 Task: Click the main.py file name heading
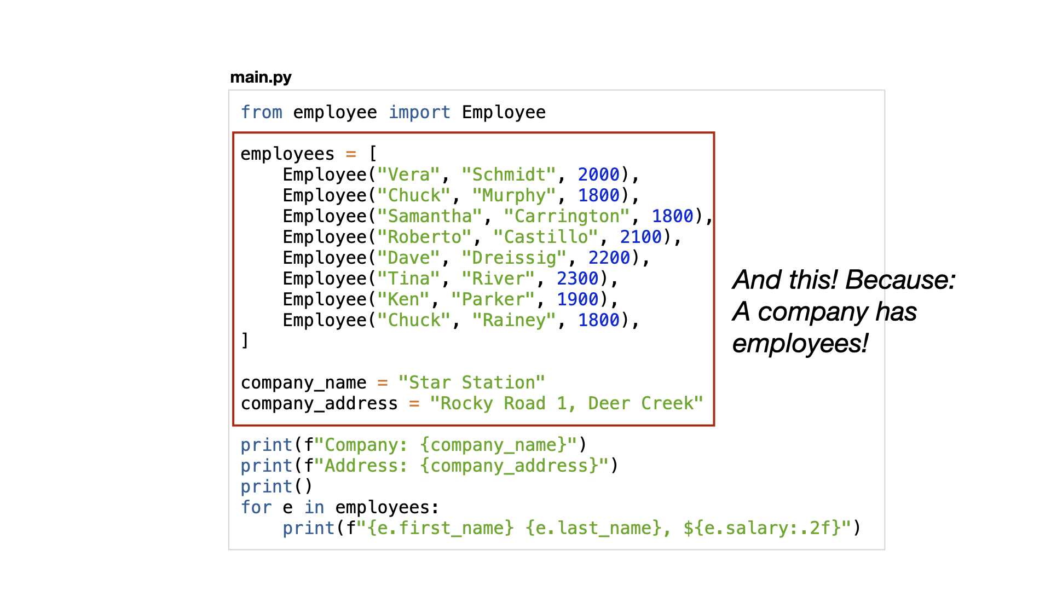(261, 77)
